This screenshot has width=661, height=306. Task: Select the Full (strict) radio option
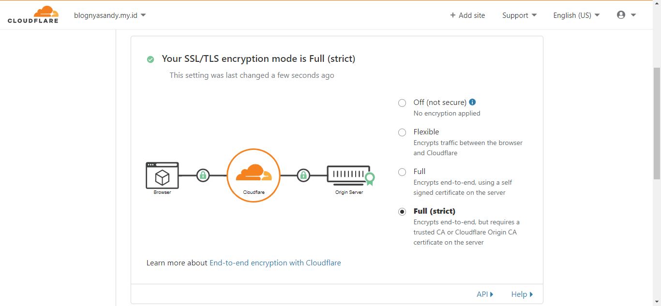(x=402, y=211)
